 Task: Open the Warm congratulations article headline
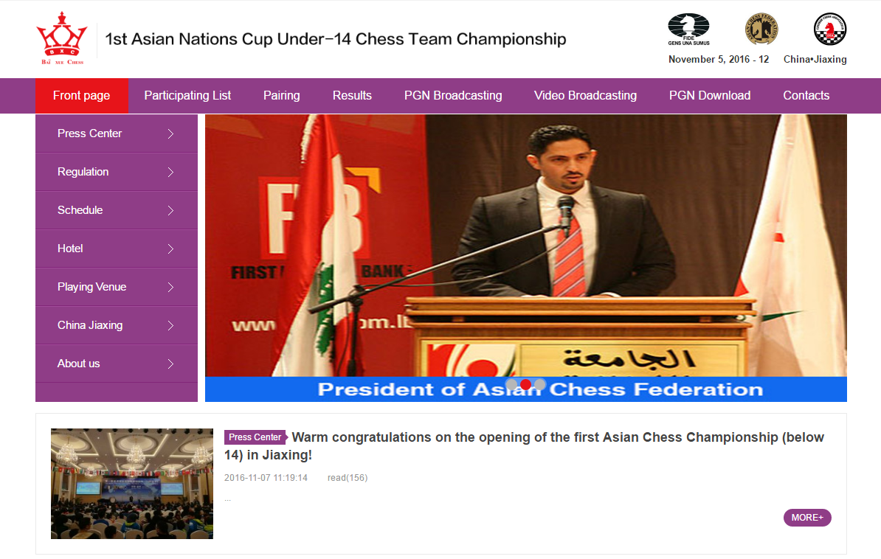(524, 446)
